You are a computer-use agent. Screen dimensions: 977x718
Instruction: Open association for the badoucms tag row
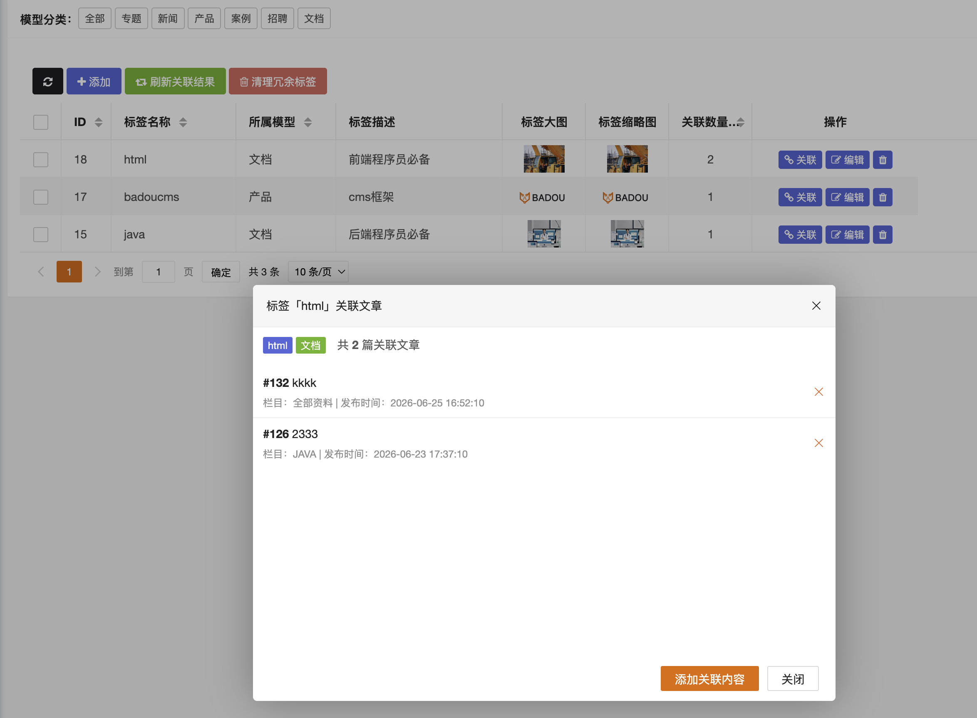(x=800, y=197)
